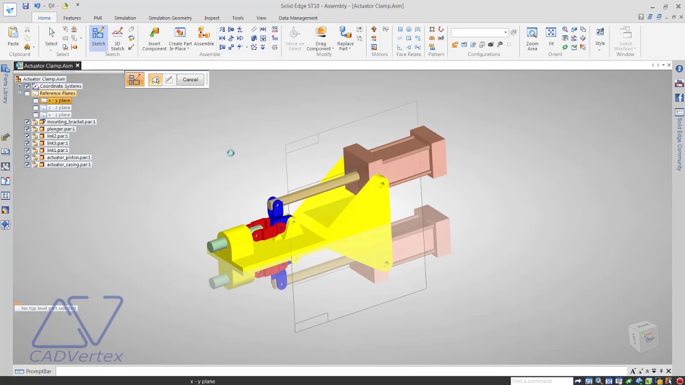Uncheck link2.par:1 visibility checkbox
Viewport: 685px width, 385px height.
27,136
